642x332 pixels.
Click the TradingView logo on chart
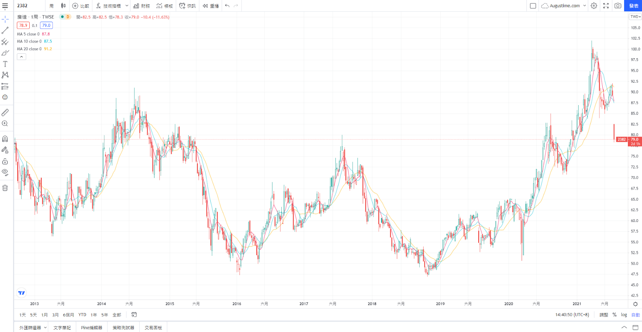point(22,293)
